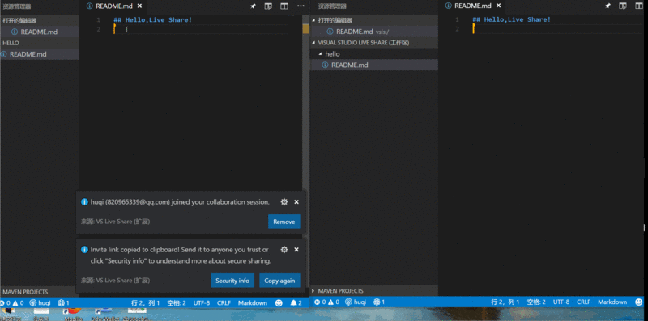Open README.md under hello folder in right explorer
The image size is (648, 321).
click(x=373, y=65)
